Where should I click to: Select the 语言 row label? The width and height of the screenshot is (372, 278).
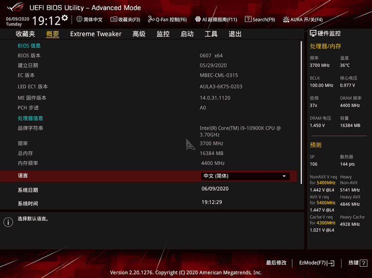(23, 176)
